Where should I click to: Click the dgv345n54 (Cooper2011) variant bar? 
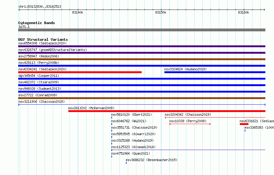[142, 79]
